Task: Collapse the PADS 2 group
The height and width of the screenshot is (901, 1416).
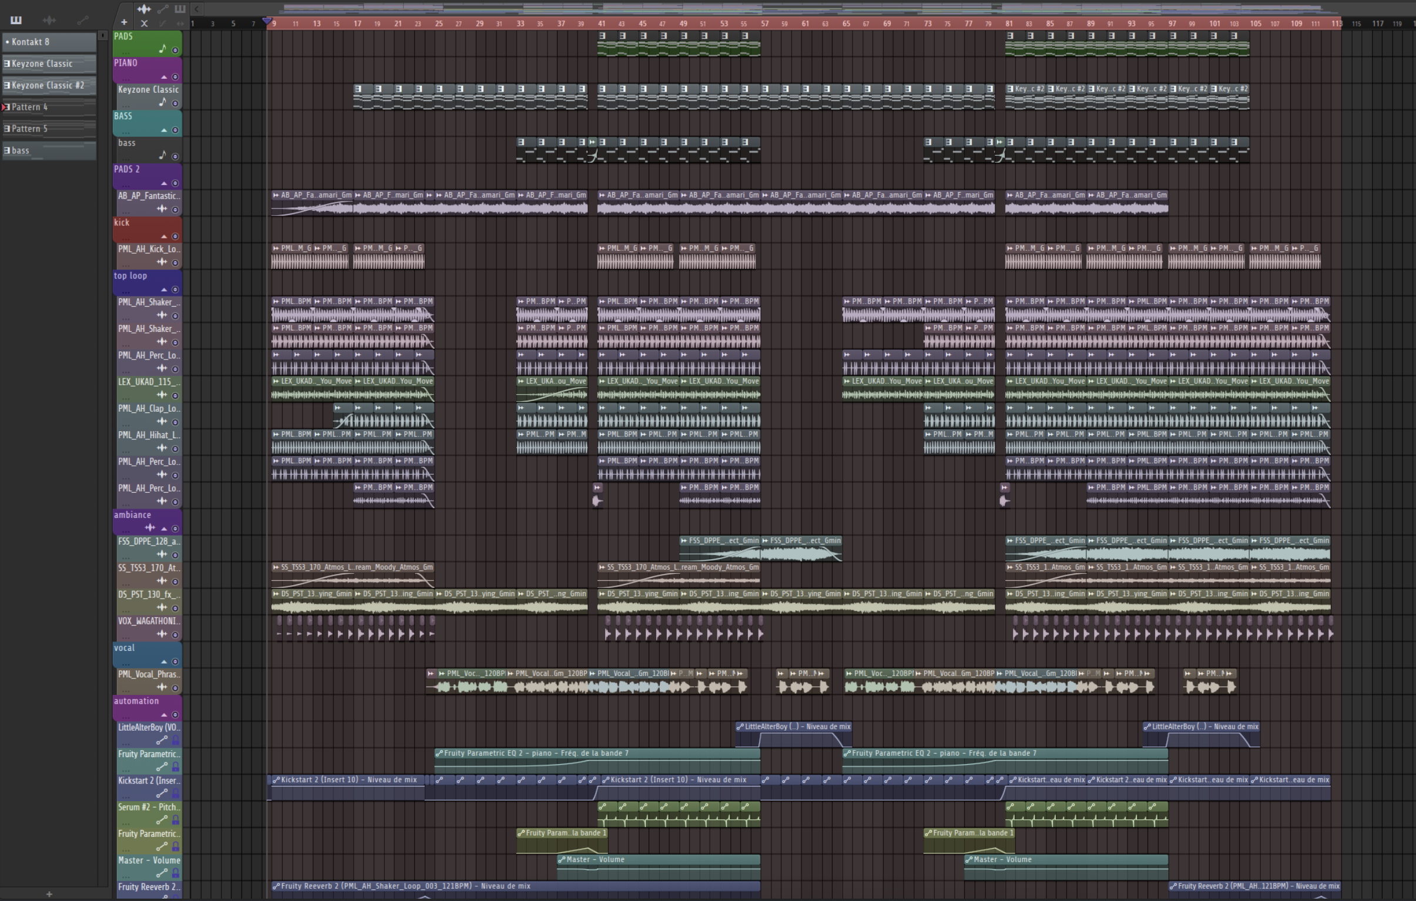Action: click(x=164, y=183)
